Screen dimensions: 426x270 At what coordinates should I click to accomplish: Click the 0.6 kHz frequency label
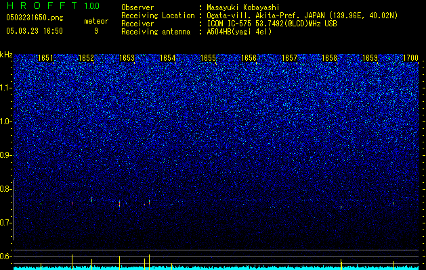5,256
